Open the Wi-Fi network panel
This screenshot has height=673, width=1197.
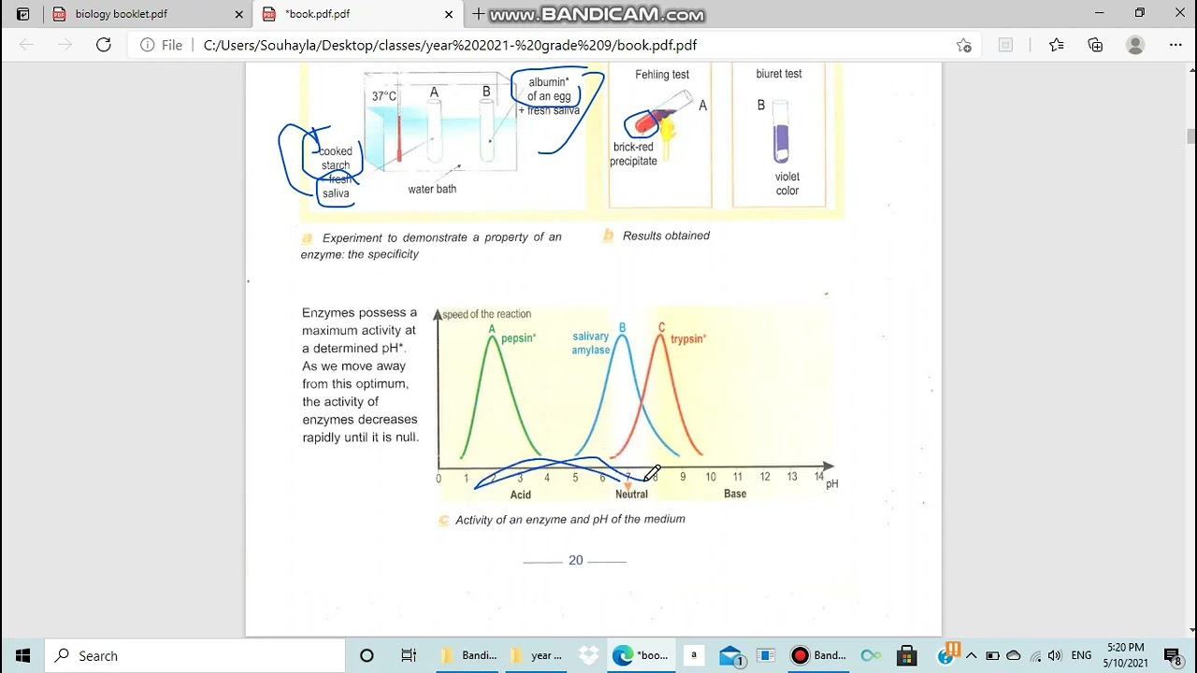[x=1035, y=655]
